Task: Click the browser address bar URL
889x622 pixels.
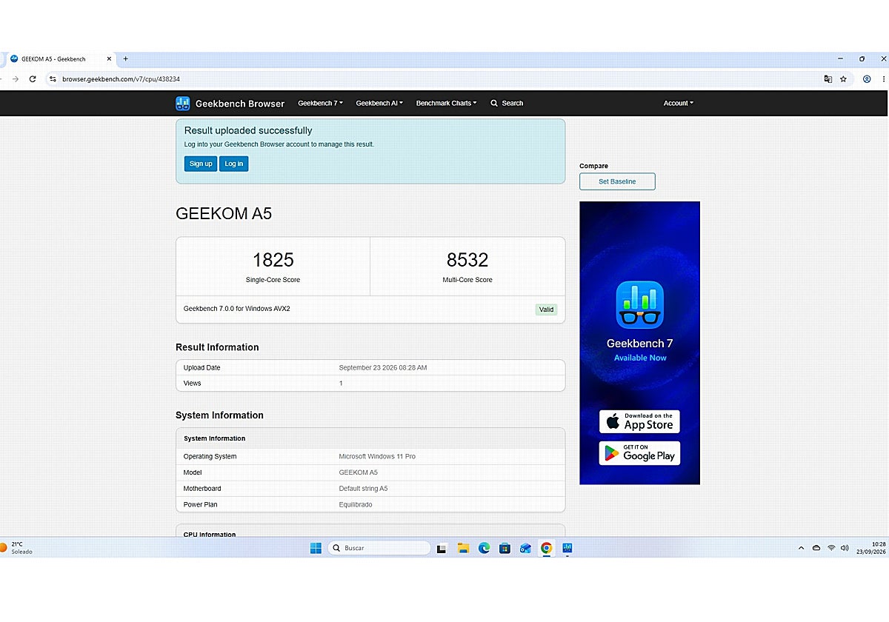Action: [x=121, y=79]
